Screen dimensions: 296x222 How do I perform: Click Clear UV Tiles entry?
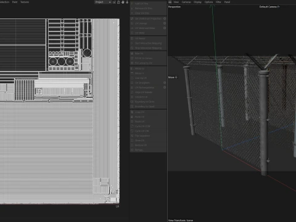(x=142, y=13)
